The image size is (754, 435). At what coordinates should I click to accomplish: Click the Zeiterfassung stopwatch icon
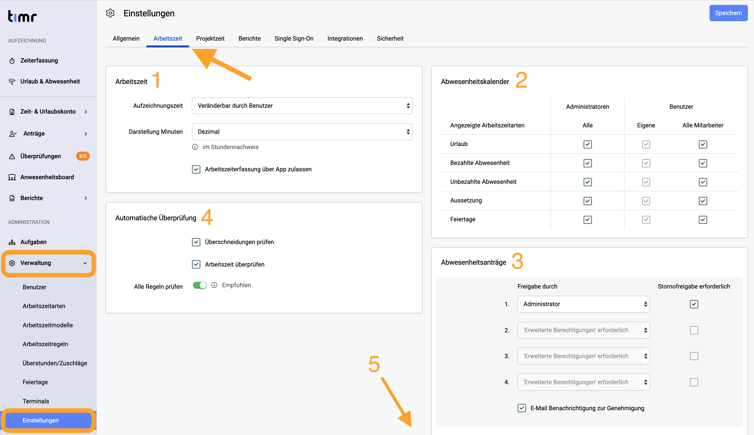(x=12, y=61)
